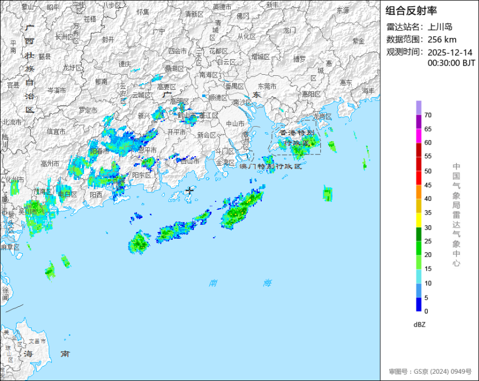Click the observation date 2025-12-14
This screenshot has width=479, height=381.
coord(450,52)
